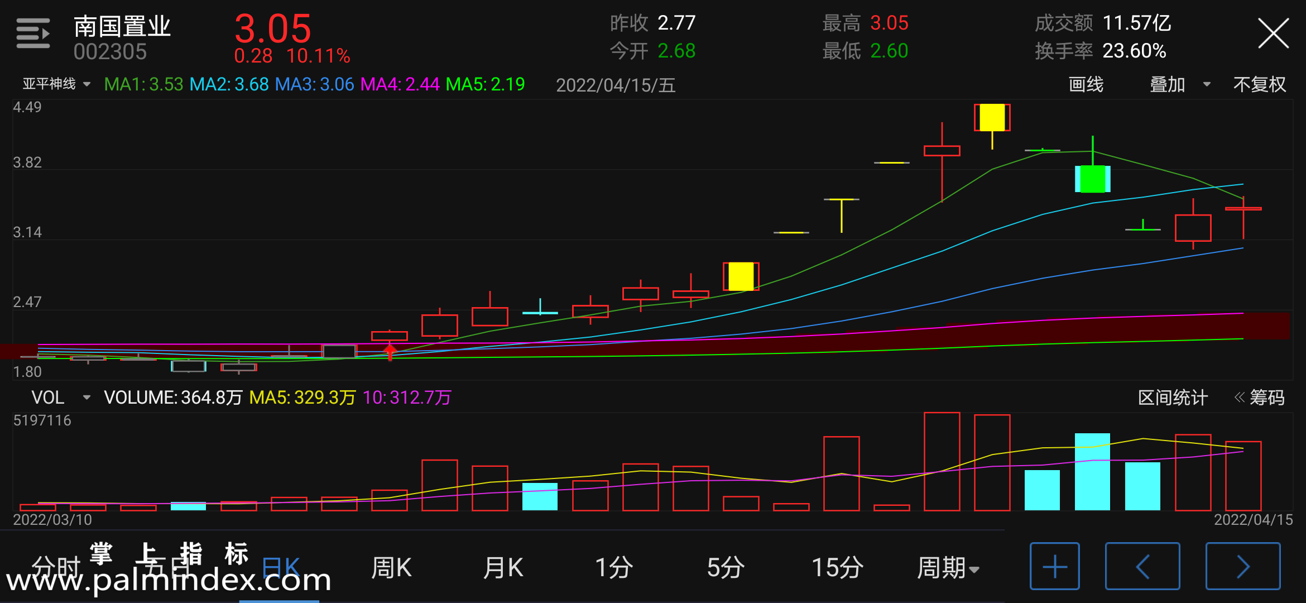Click the 昨收 2.77 value

pyautogui.click(x=652, y=23)
